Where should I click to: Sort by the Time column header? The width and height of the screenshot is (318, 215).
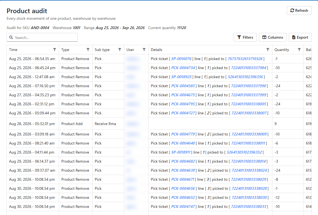pyautogui.click(x=13, y=50)
